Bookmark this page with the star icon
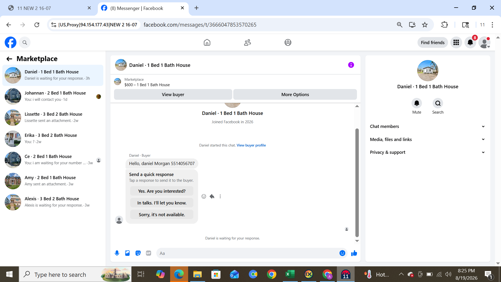501x282 pixels. point(425,25)
